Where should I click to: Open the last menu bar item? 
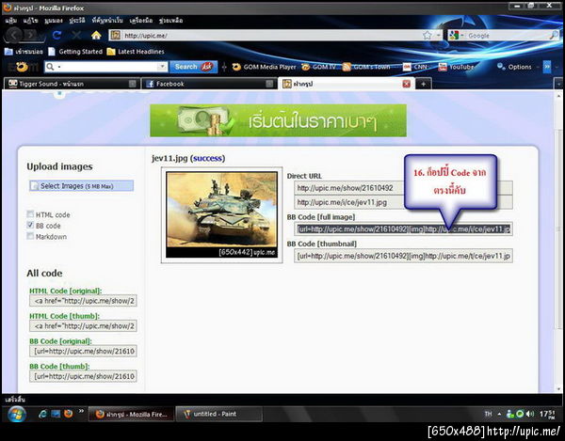tap(170, 21)
